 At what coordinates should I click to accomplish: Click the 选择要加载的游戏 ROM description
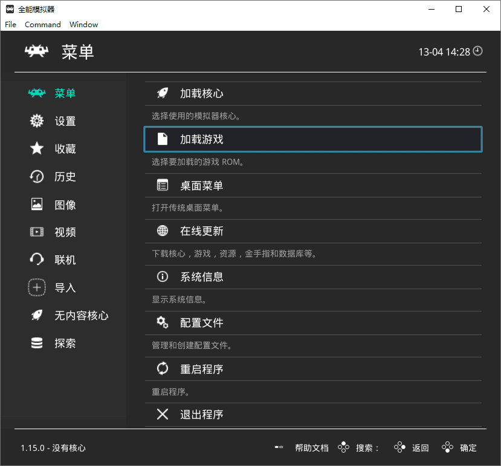coord(198,162)
